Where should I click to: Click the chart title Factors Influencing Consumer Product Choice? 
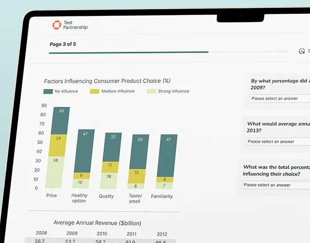tap(107, 81)
